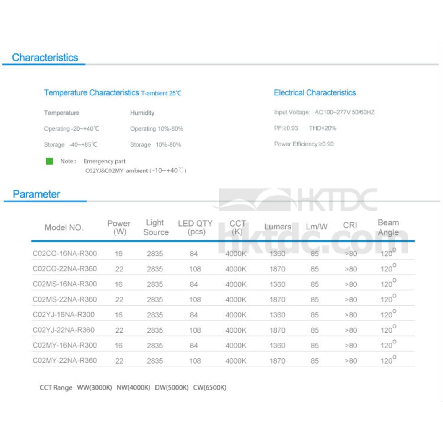Select model C02CO-16NA-R300 in the table
This screenshot has width=443, height=443.
(65, 253)
